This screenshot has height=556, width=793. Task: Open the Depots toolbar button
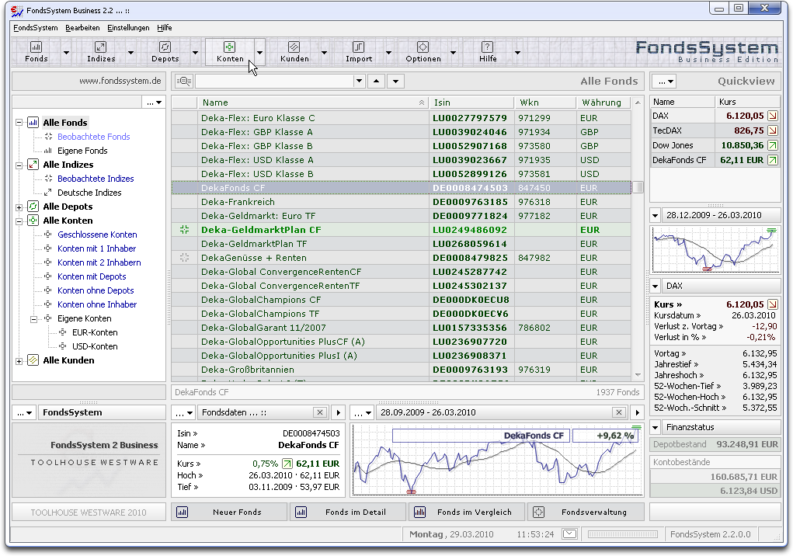165,52
